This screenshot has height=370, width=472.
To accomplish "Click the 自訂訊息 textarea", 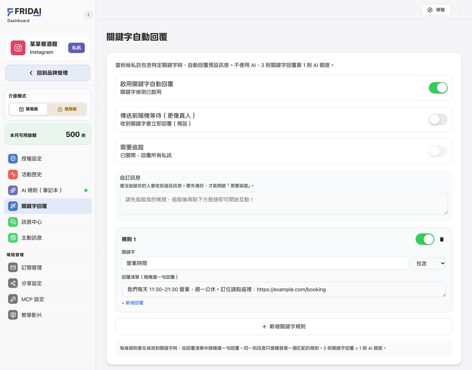I will point(284,203).
